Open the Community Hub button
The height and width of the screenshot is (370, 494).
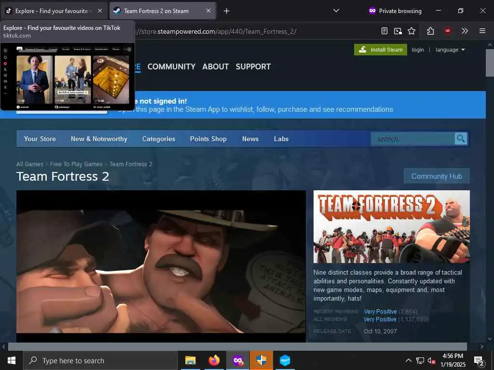point(437,176)
